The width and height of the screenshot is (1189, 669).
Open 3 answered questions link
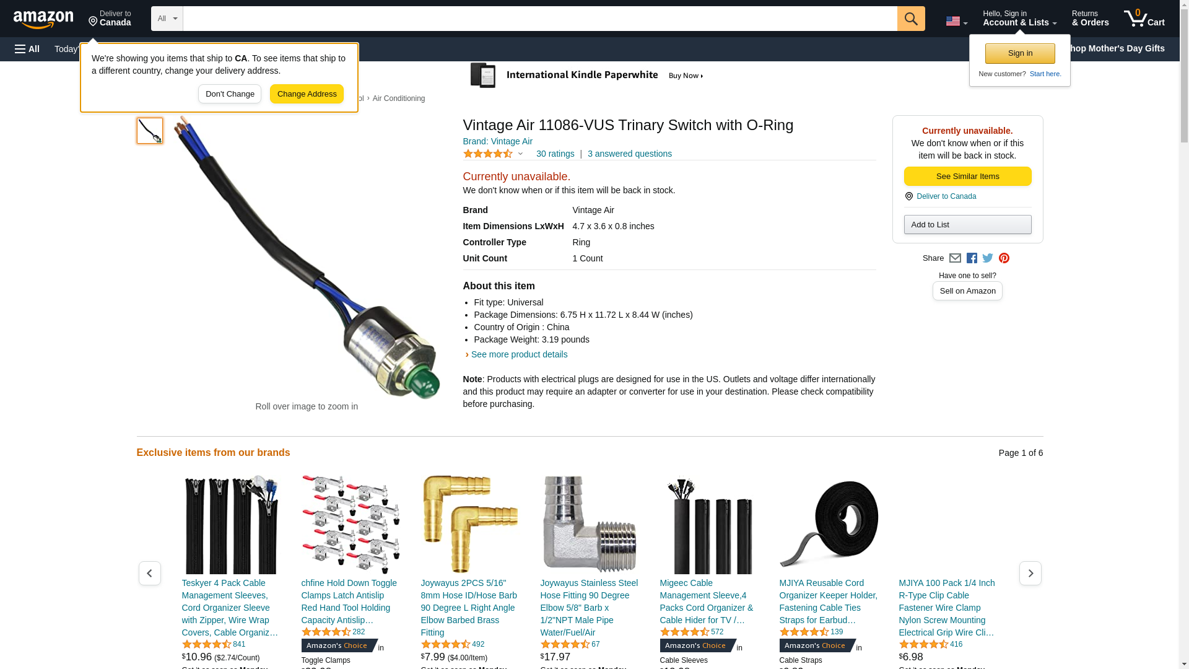tap(629, 154)
